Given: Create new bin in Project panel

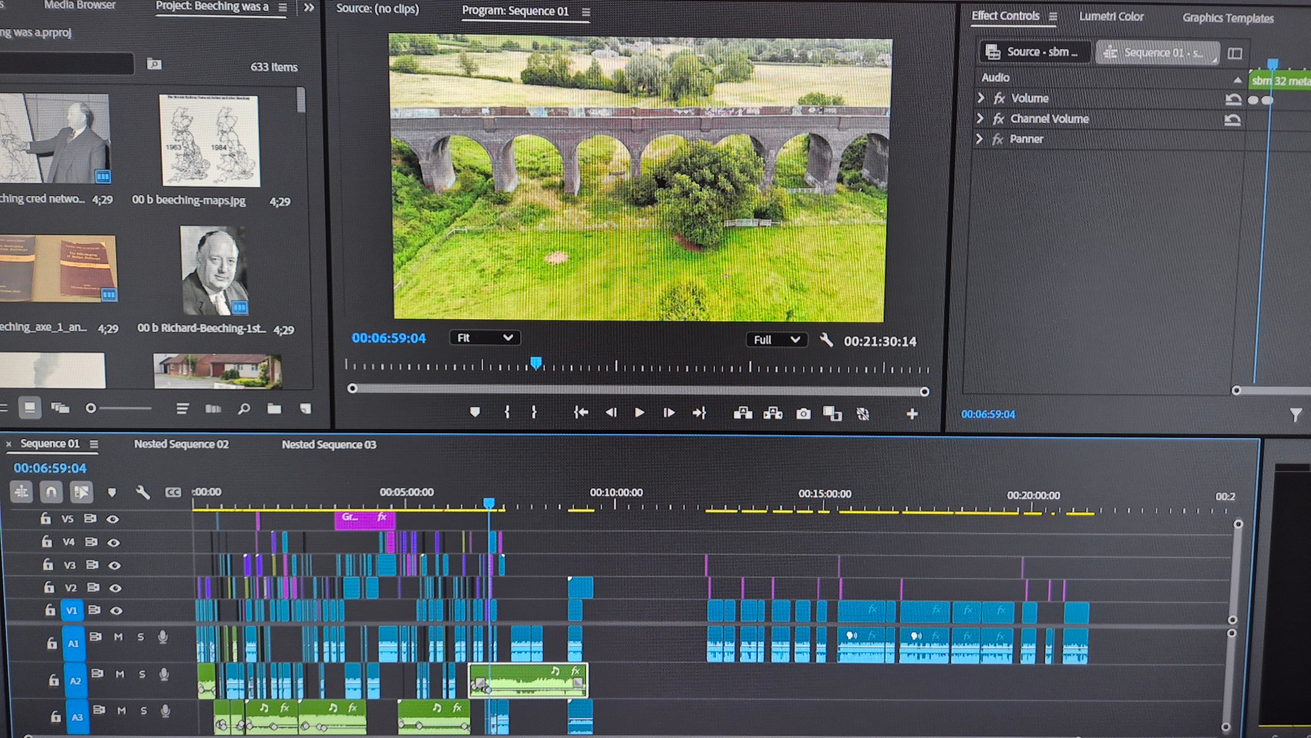Looking at the screenshot, I should point(274,409).
